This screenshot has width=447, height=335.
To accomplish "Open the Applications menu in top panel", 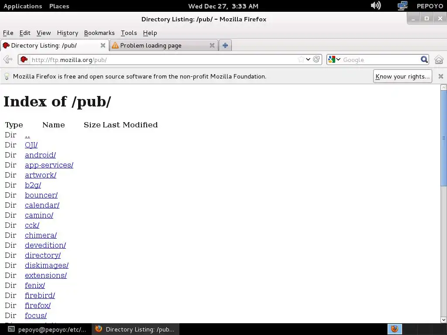I will tap(23, 6).
